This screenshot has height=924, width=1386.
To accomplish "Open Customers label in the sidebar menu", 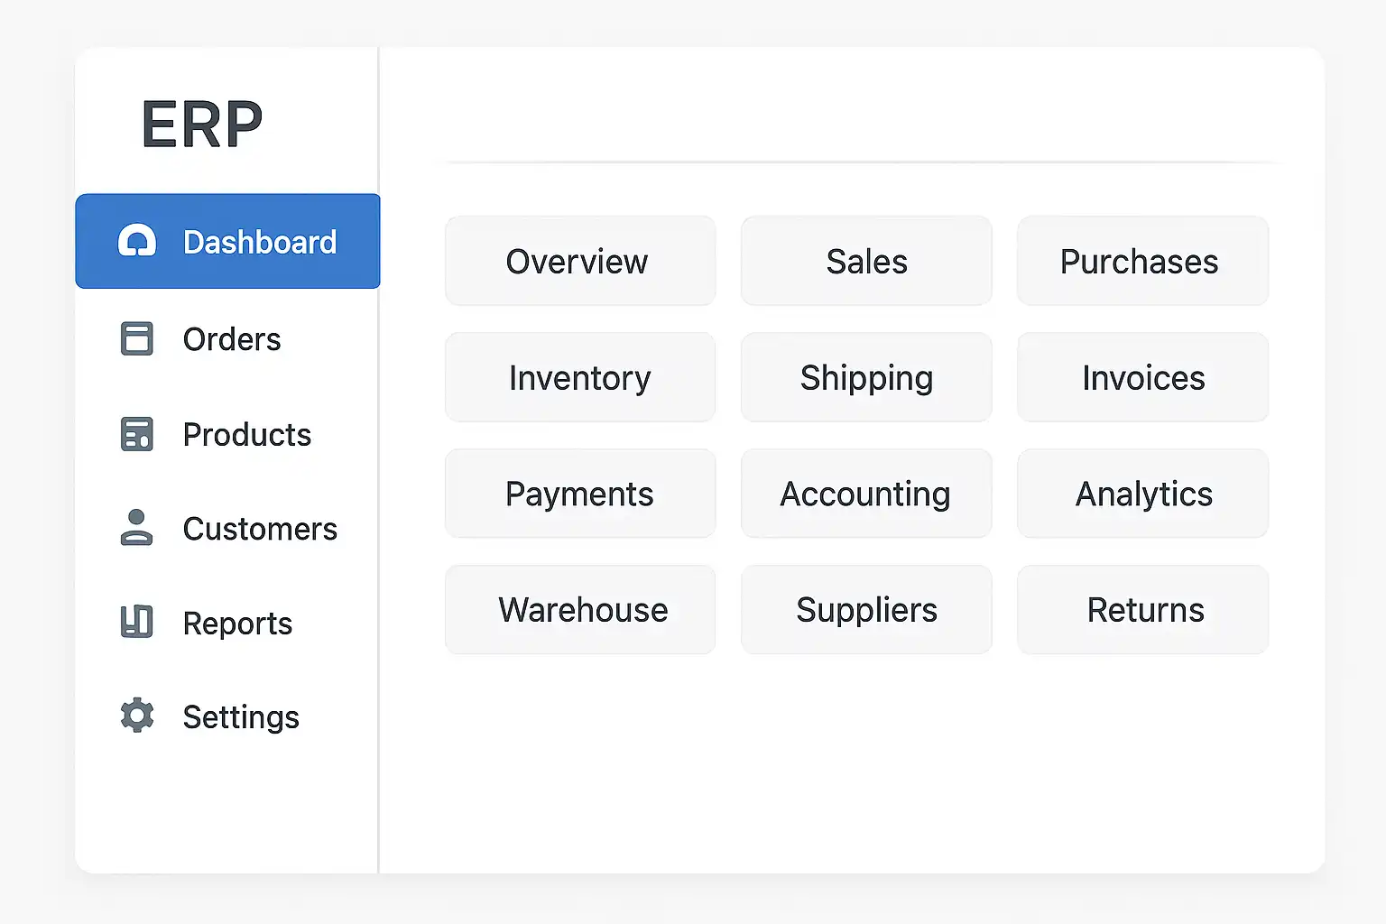I will coord(260,529).
